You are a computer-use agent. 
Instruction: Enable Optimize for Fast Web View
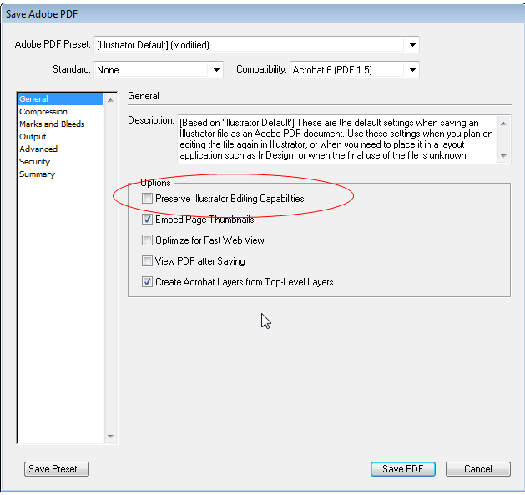click(x=147, y=240)
